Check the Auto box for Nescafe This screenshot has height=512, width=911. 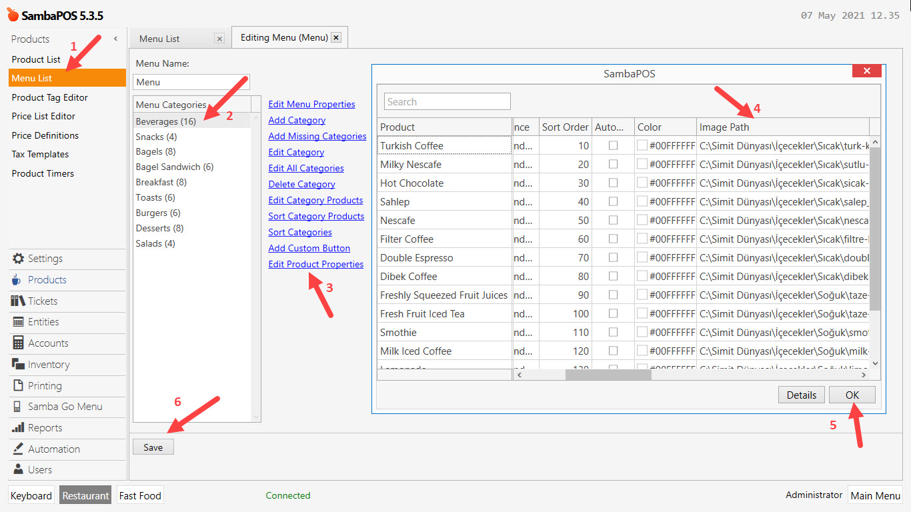(613, 220)
